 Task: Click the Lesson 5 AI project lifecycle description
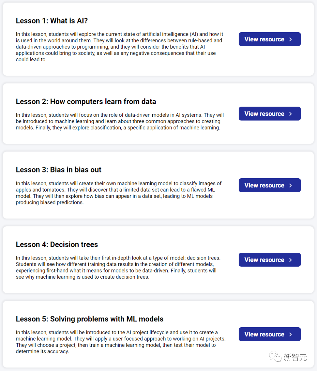[120, 342]
